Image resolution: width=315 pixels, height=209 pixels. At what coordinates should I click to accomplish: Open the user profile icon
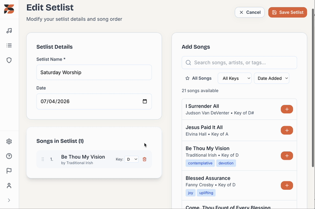(x=9, y=185)
